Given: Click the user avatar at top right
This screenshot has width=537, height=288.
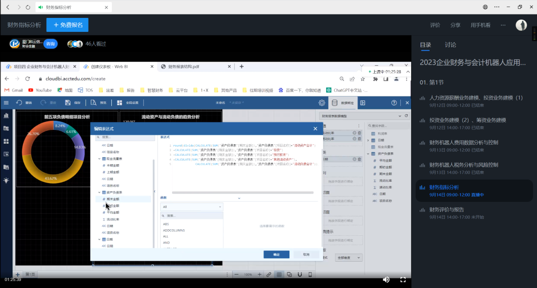Looking at the screenshot, I should point(521,25).
